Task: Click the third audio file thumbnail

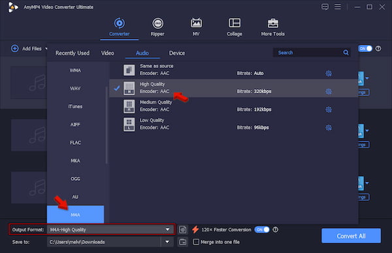Action: point(29,187)
